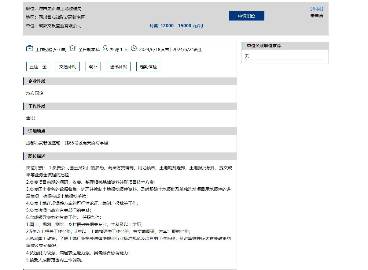Viewport: 368px width, 270px height.
Task: Click the 未申请 status label
Action: (x=317, y=16)
